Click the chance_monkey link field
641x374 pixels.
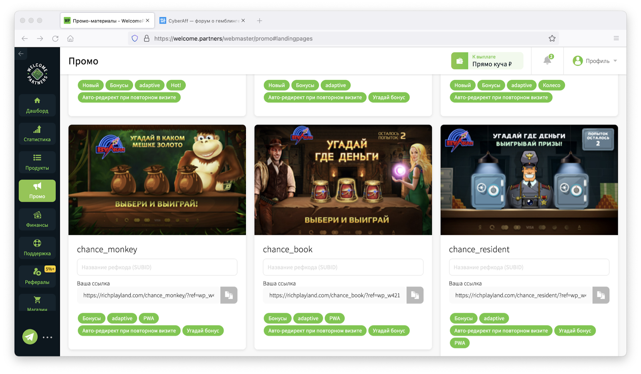(149, 295)
